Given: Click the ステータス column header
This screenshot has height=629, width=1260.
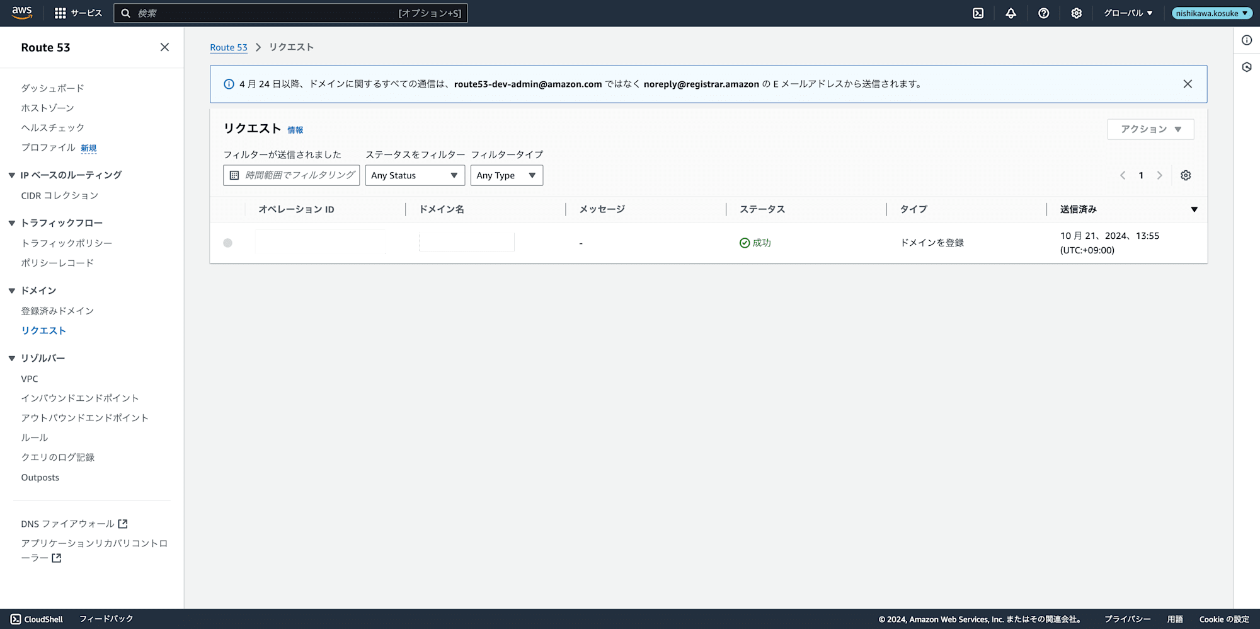Looking at the screenshot, I should [x=762, y=209].
